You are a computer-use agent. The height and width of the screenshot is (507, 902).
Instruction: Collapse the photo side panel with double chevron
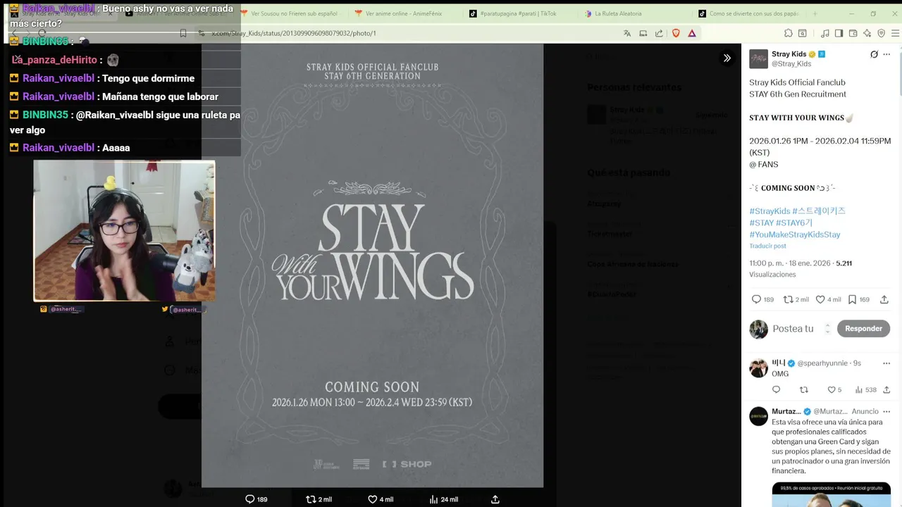727,58
